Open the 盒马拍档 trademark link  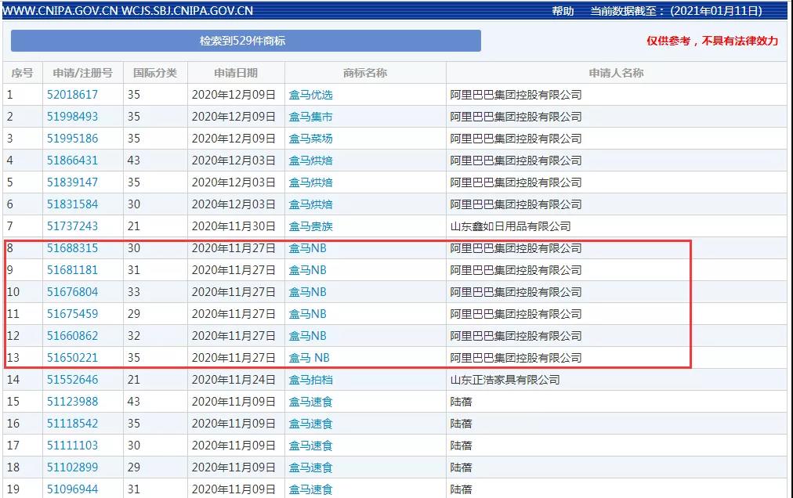pyautogui.click(x=310, y=380)
